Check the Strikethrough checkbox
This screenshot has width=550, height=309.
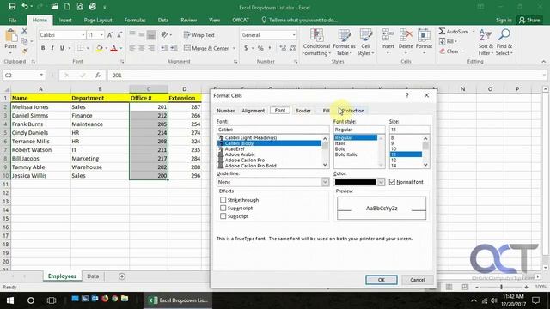click(223, 200)
